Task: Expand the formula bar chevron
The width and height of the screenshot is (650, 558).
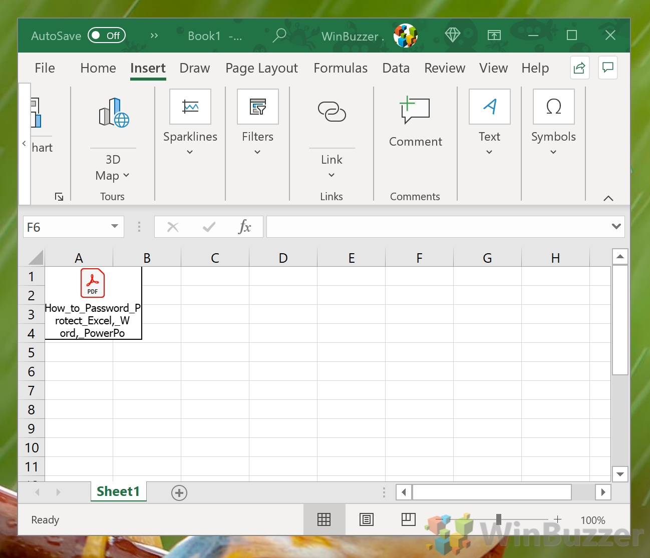Action: click(616, 227)
